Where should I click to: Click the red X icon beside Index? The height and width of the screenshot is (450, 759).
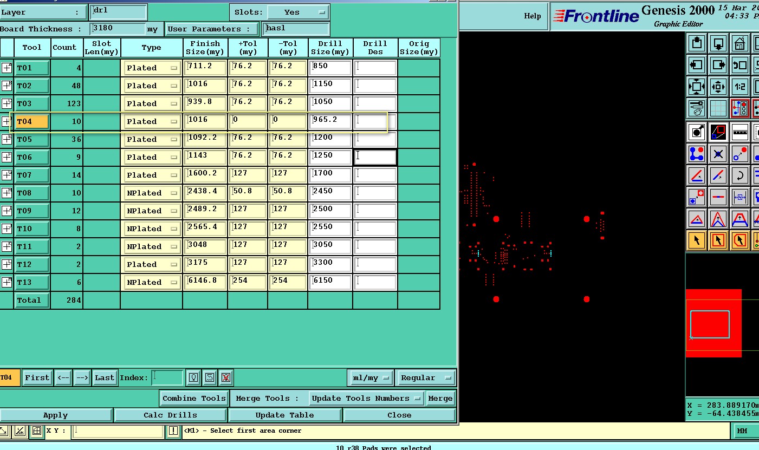[x=226, y=377]
